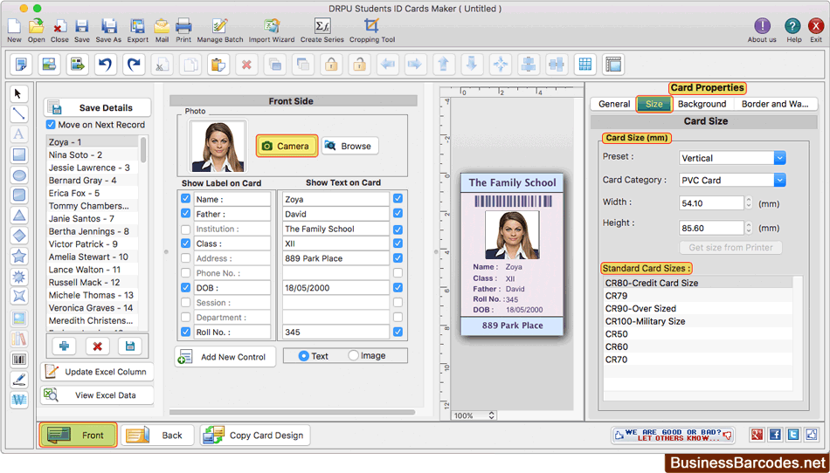Enable the Institution label checkbox
The width and height of the screenshot is (830, 473).
185,230
